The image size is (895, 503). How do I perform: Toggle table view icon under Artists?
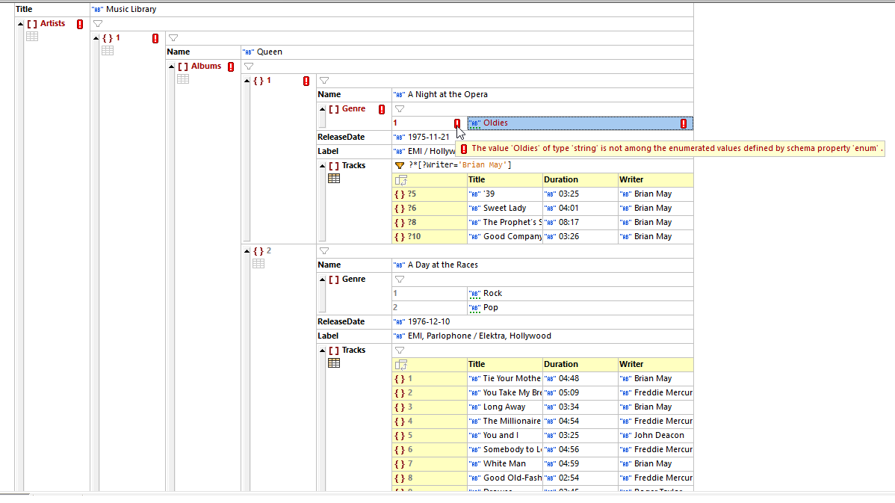[33, 37]
